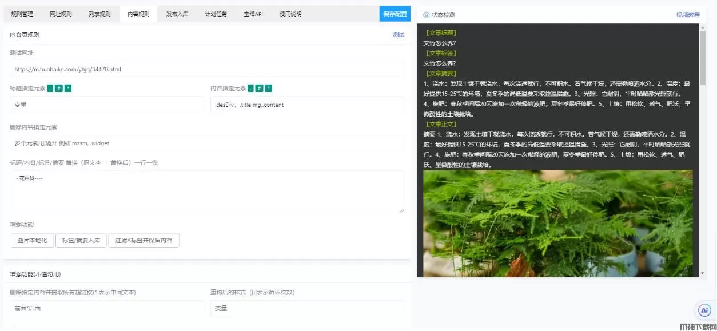Image resolution: width=717 pixels, height=331 pixels.
Task: Enable 过滤A标签并保留内容 option
Action: pyautogui.click(x=144, y=240)
